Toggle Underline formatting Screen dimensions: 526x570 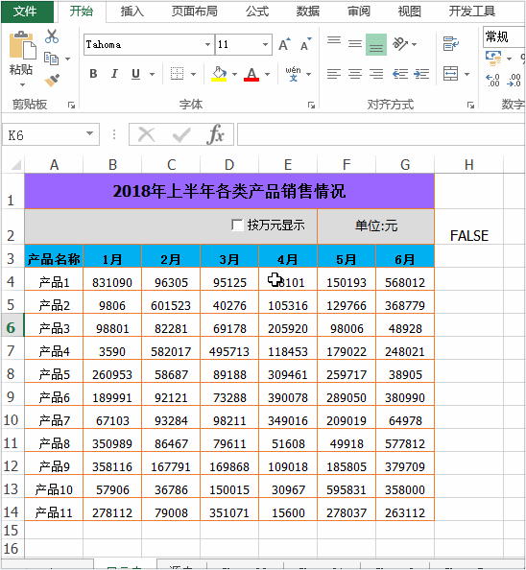[135, 74]
